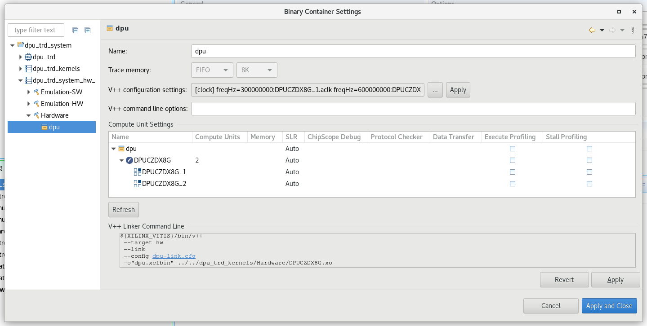Screen dimensions: 647x326
Task: Enable Stall Profiling for DPUCZDX8G_1
Action: pyautogui.click(x=589, y=172)
